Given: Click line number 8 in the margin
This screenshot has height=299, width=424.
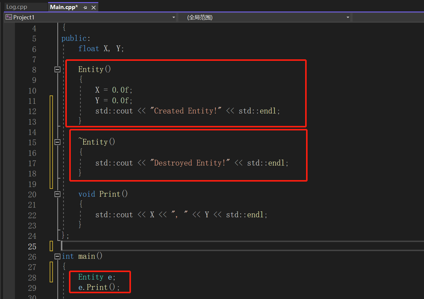Looking at the screenshot, I should coord(34,70).
